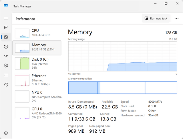Click the standby segment of memory composition

tap(123, 88)
